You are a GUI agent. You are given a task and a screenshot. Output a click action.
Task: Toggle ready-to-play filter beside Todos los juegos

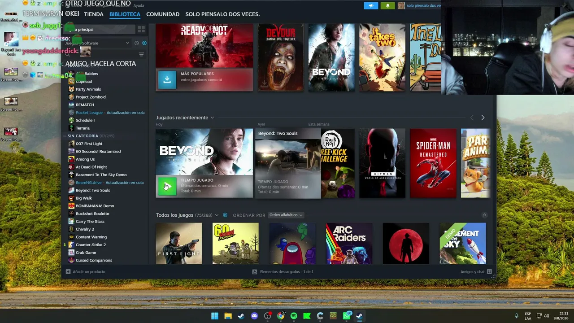coord(225,215)
